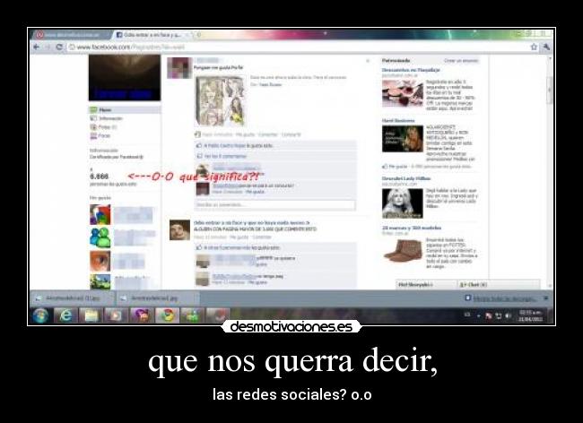Open the page profile picture
Viewport: 583px width, 423px height.
coord(125,78)
